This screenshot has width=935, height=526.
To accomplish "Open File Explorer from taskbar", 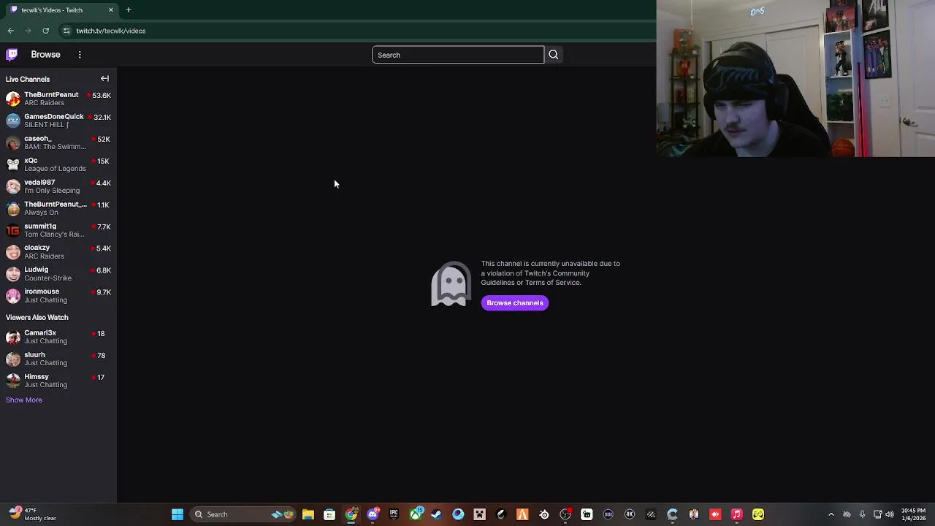I will (308, 514).
